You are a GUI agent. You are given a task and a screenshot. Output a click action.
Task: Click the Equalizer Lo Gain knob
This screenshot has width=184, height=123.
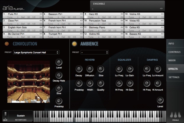click(x=130, y=69)
